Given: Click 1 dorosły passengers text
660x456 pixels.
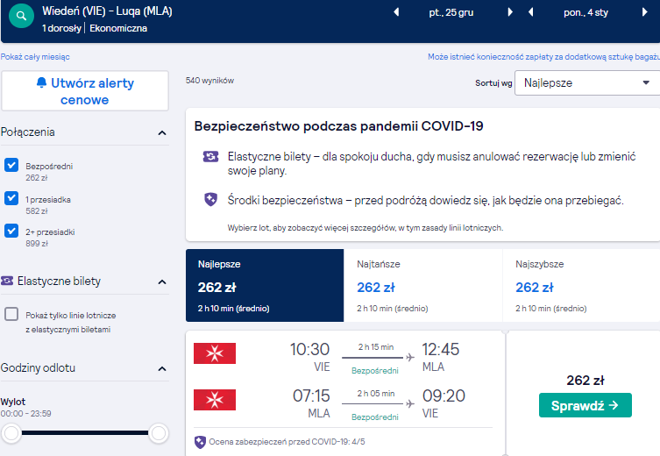Looking at the screenshot, I should 61,28.
